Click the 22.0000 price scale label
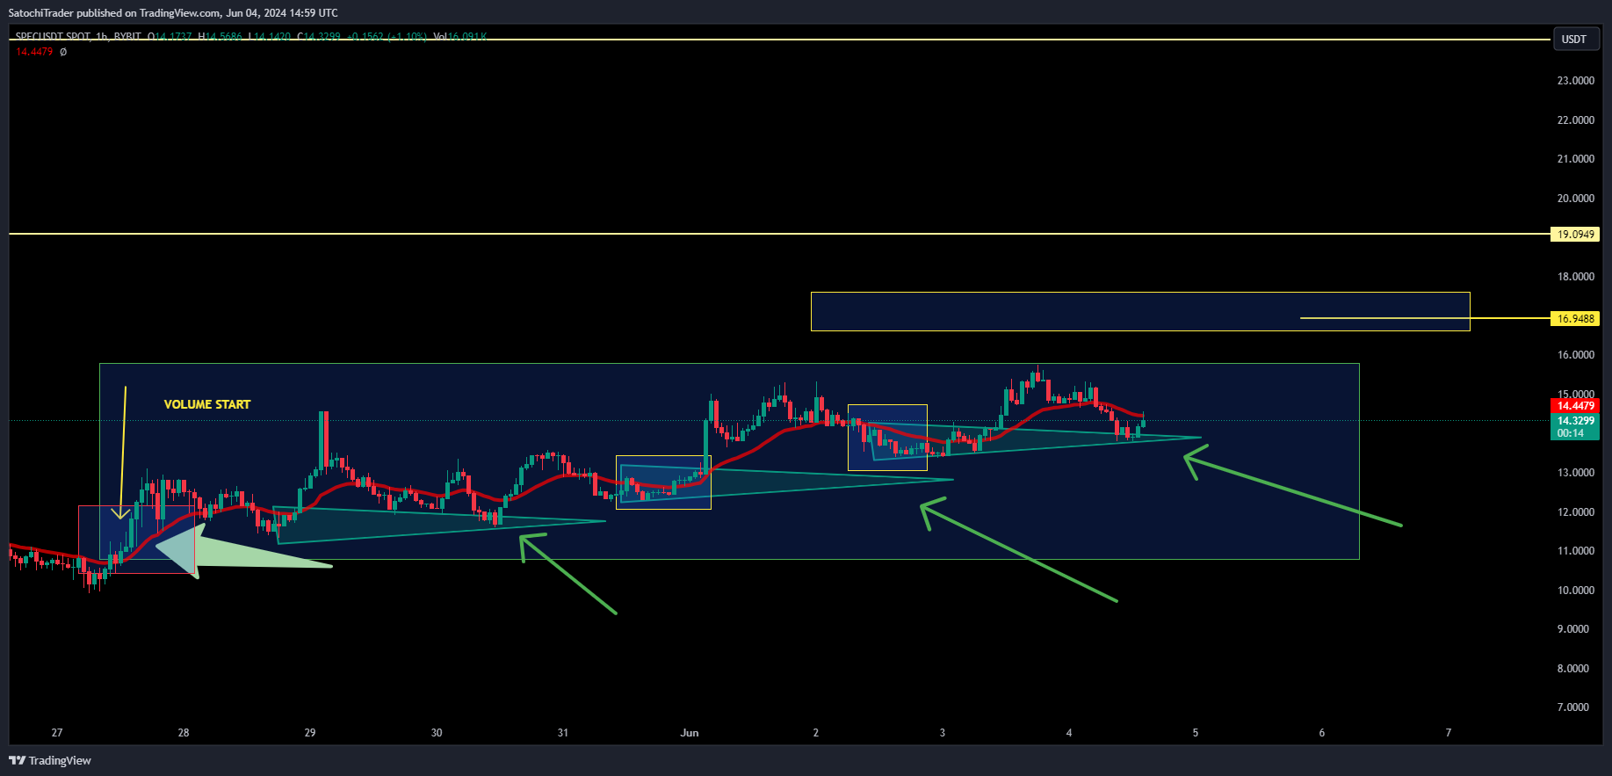Screen dimensions: 1612x776 tap(1576, 120)
